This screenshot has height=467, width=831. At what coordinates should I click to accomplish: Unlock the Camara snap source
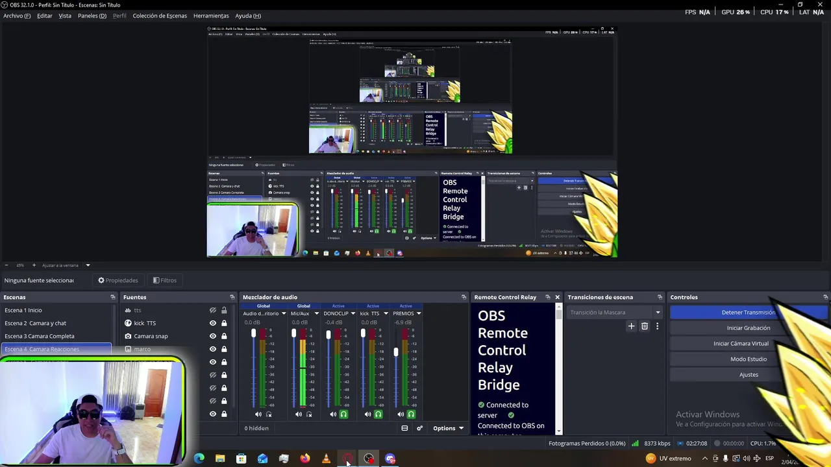(224, 336)
